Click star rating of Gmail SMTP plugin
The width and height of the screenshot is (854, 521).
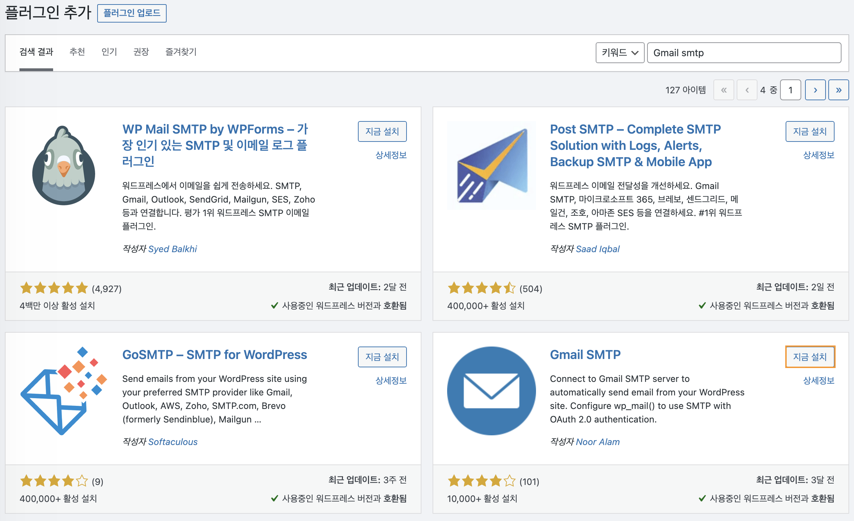(x=482, y=481)
